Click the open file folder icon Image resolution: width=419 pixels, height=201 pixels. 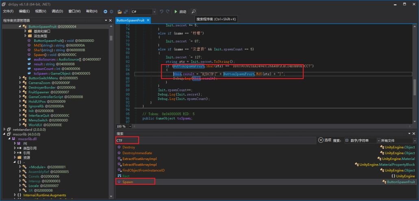119,11
